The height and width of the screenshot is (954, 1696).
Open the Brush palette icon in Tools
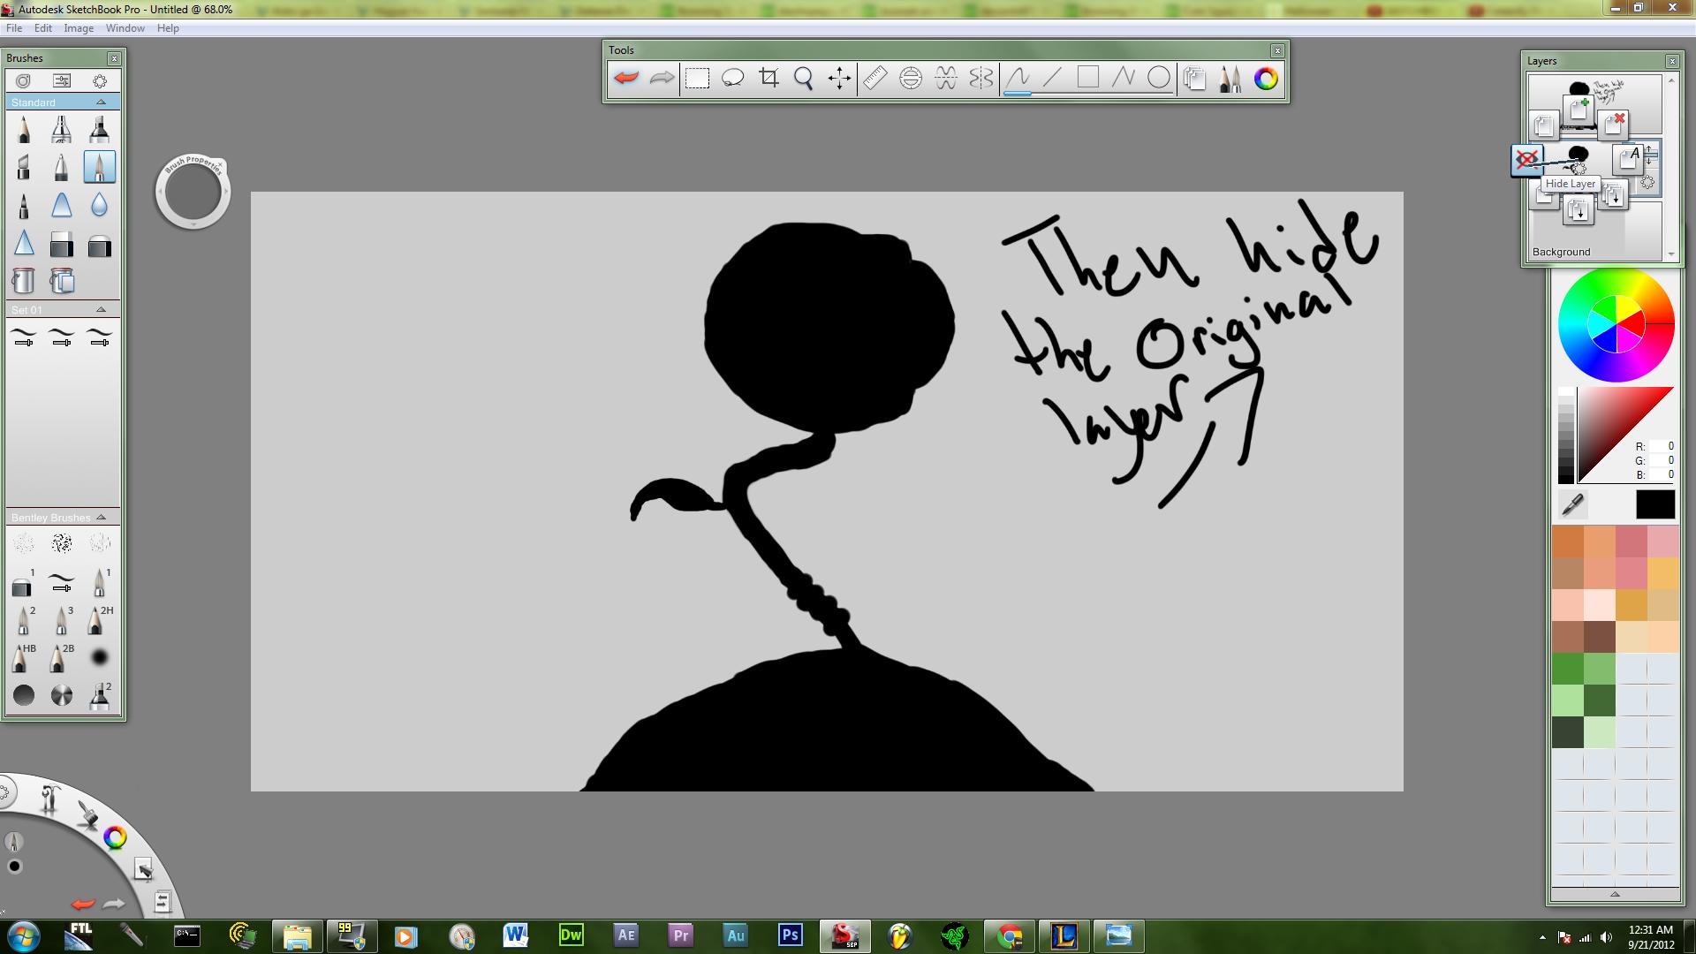[x=1230, y=79]
